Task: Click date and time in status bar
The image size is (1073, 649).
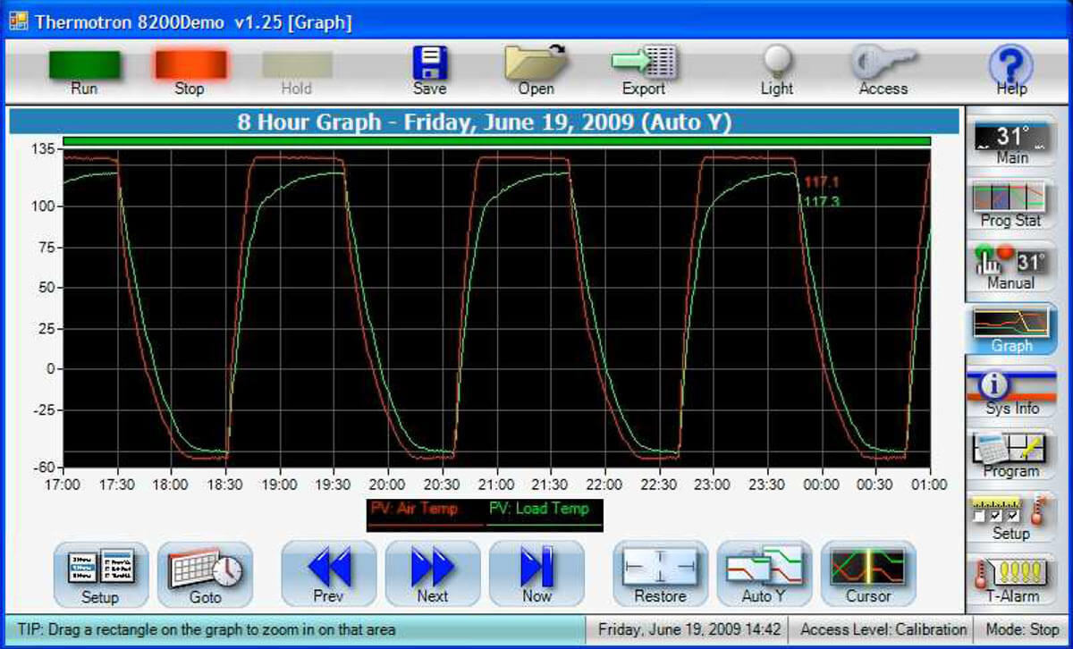Action: [x=689, y=629]
